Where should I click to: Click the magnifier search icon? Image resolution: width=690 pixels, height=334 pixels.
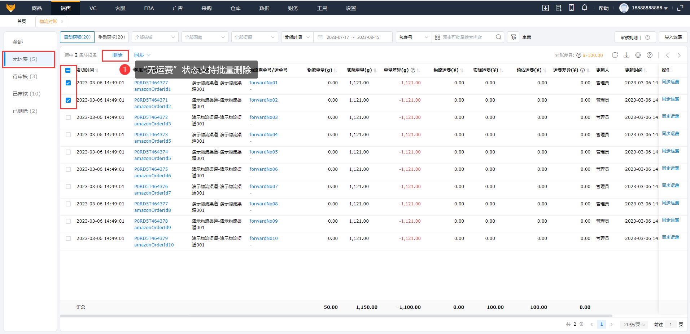pyautogui.click(x=498, y=37)
